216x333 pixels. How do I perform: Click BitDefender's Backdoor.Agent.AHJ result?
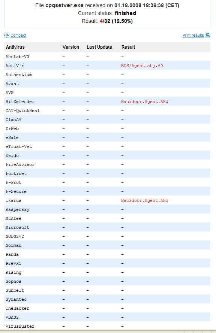point(145,102)
